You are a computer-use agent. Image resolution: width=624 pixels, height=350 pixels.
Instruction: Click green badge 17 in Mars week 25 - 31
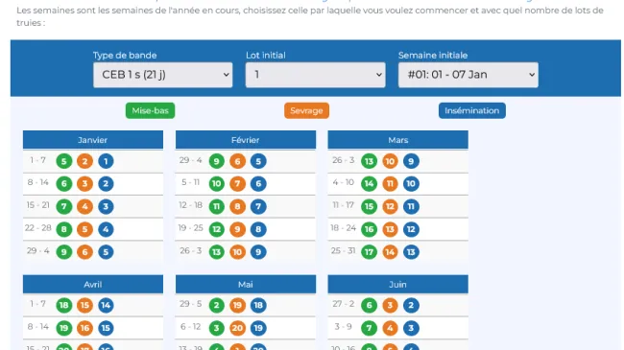[369, 252]
